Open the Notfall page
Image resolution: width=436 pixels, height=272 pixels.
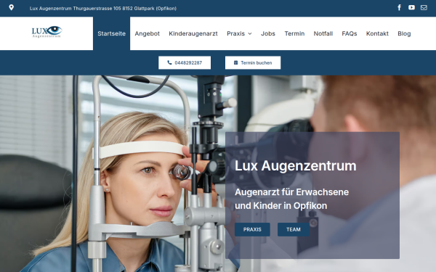pos(323,33)
